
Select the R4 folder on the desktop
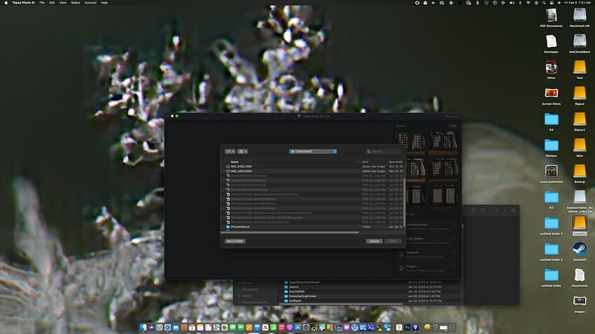pos(551,119)
